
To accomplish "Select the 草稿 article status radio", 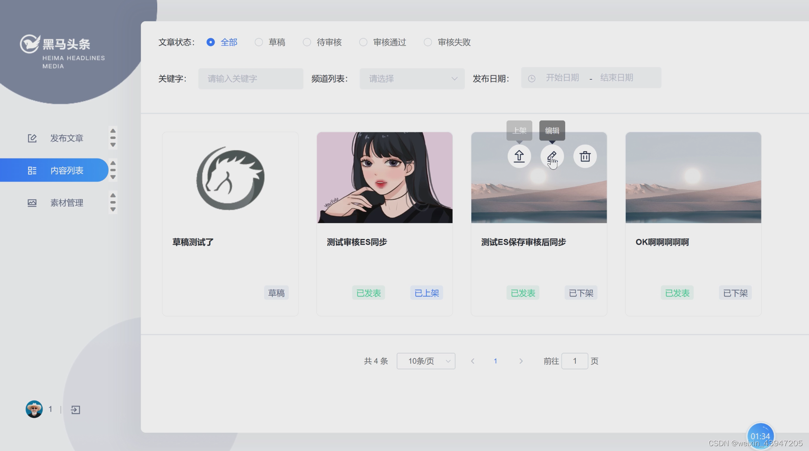I will 259,42.
